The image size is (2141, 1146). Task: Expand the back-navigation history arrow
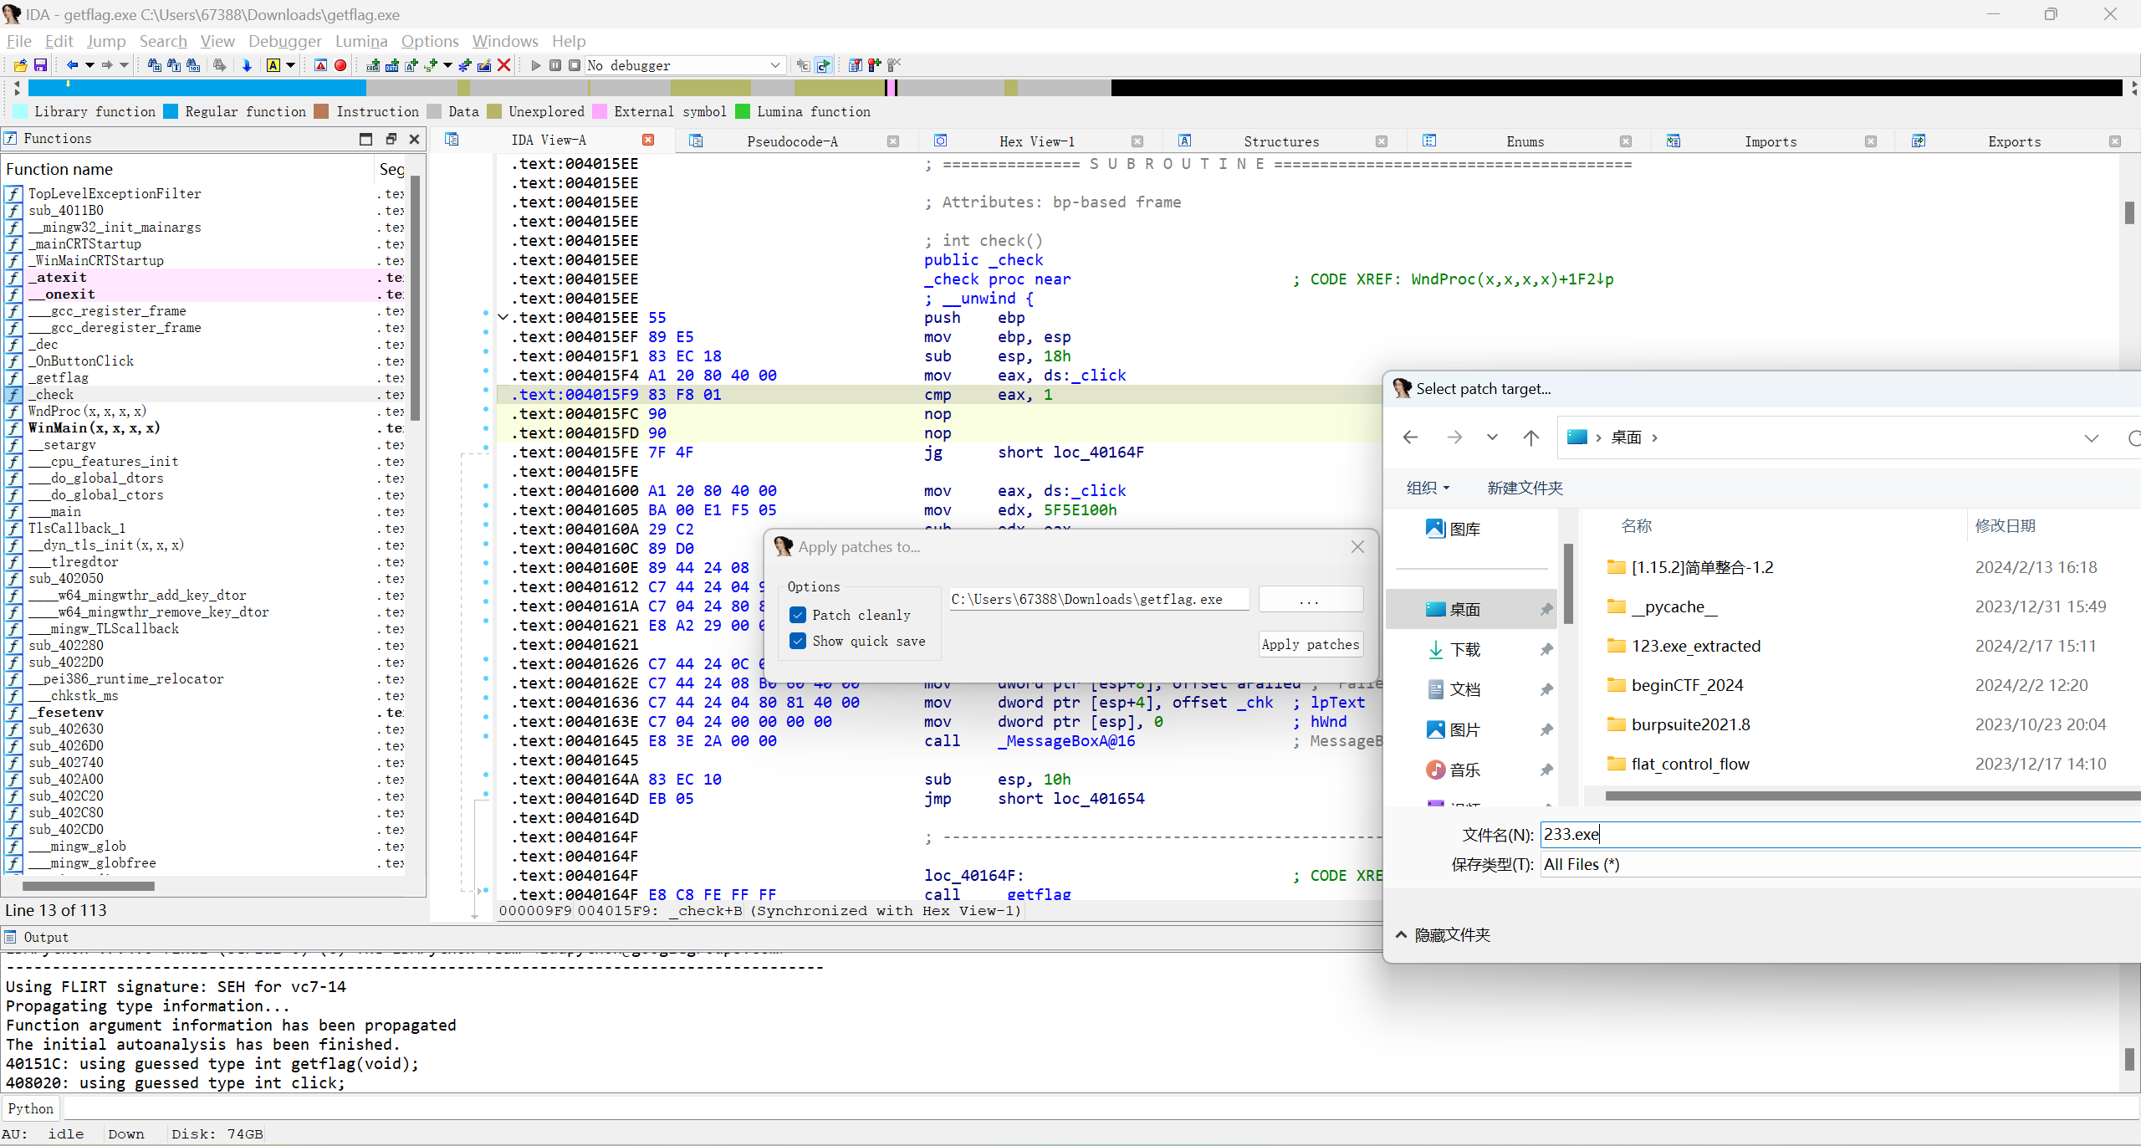pyautogui.click(x=89, y=65)
